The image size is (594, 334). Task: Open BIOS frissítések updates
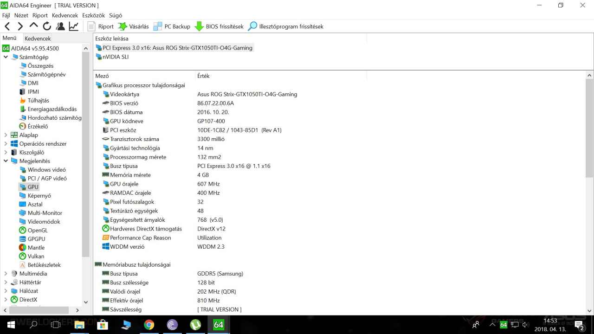pyautogui.click(x=219, y=26)
